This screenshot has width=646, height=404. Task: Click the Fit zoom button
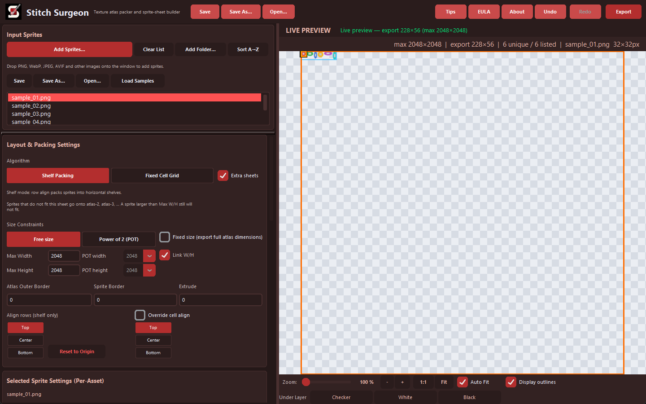(x=444, y=382)
